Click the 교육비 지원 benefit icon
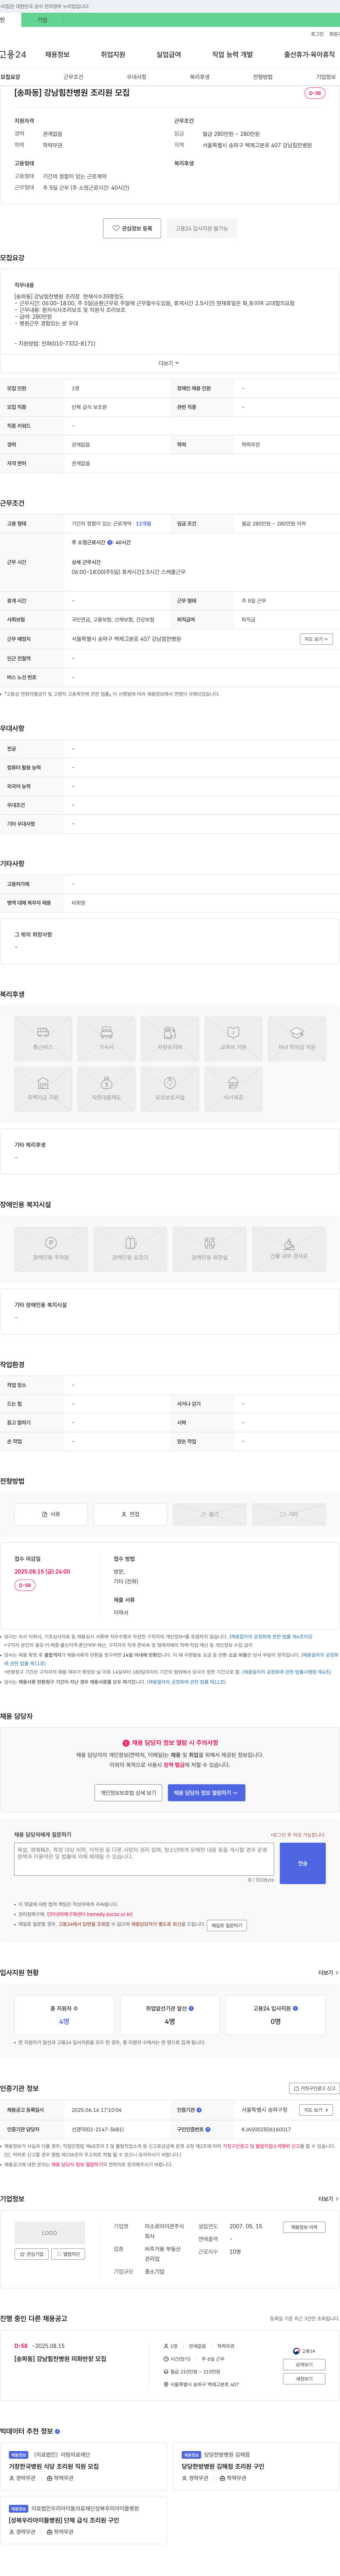This screenshot has height=2576, width=340. point(233,1039)
